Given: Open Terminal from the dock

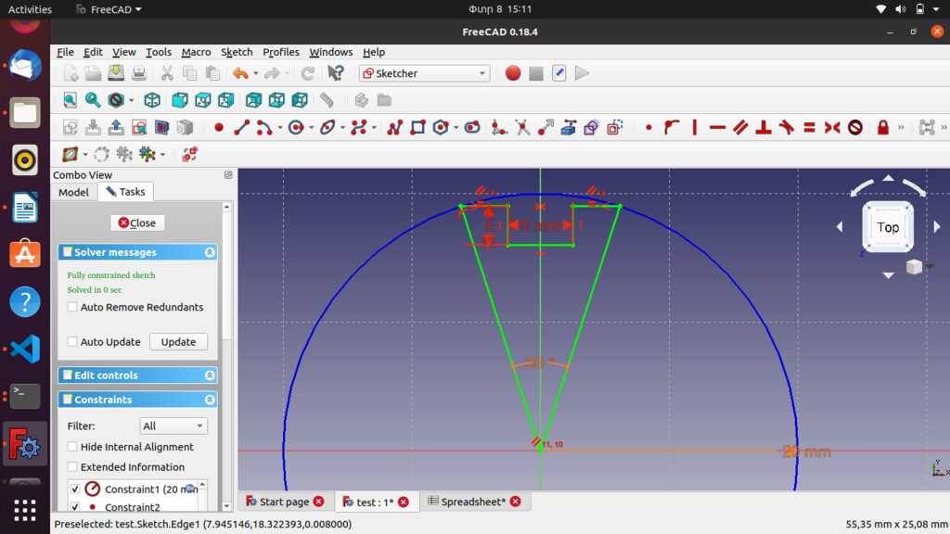Looking at the screenshot, I should (x=25, y=396).
